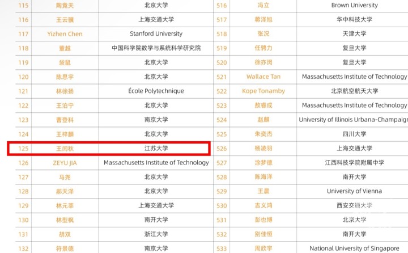The width and height of the screenshot is (408, 253).
Task: Select the 中国科学院数学与系统科学研究院 cell
Action: (x=156, y=48)
